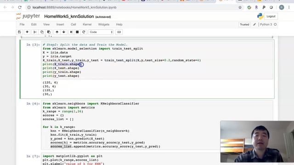The image size is (294, 165).
Task: Interrupt the kernel with the stop icon
Action: pos(77,32)
